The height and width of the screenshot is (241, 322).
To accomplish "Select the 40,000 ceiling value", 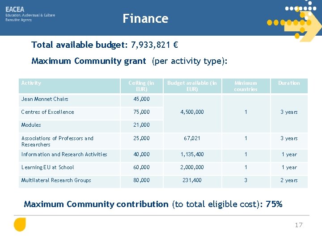I will [x=141, y=154].
